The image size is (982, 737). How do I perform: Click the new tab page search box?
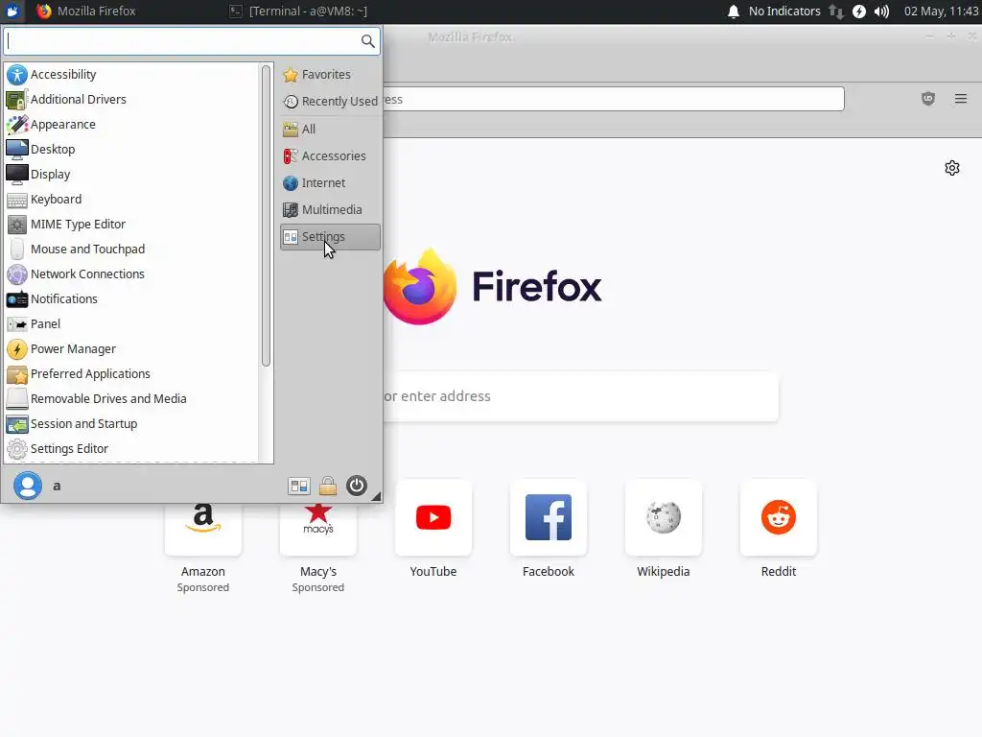tap(580, 396)
